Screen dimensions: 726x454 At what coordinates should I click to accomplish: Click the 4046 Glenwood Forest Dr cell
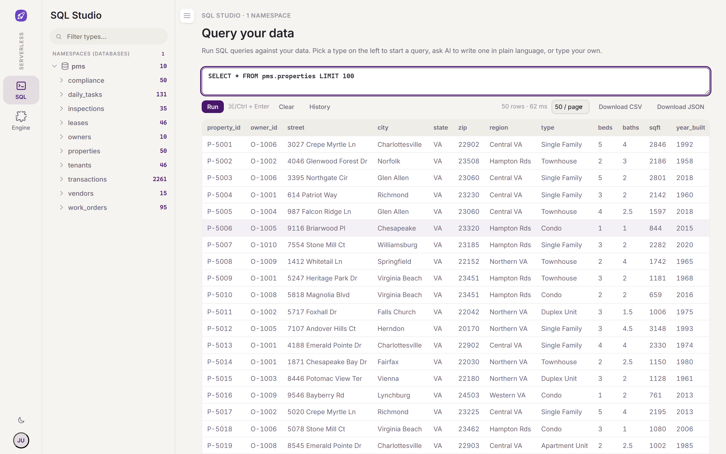click(x=327, y=161)
